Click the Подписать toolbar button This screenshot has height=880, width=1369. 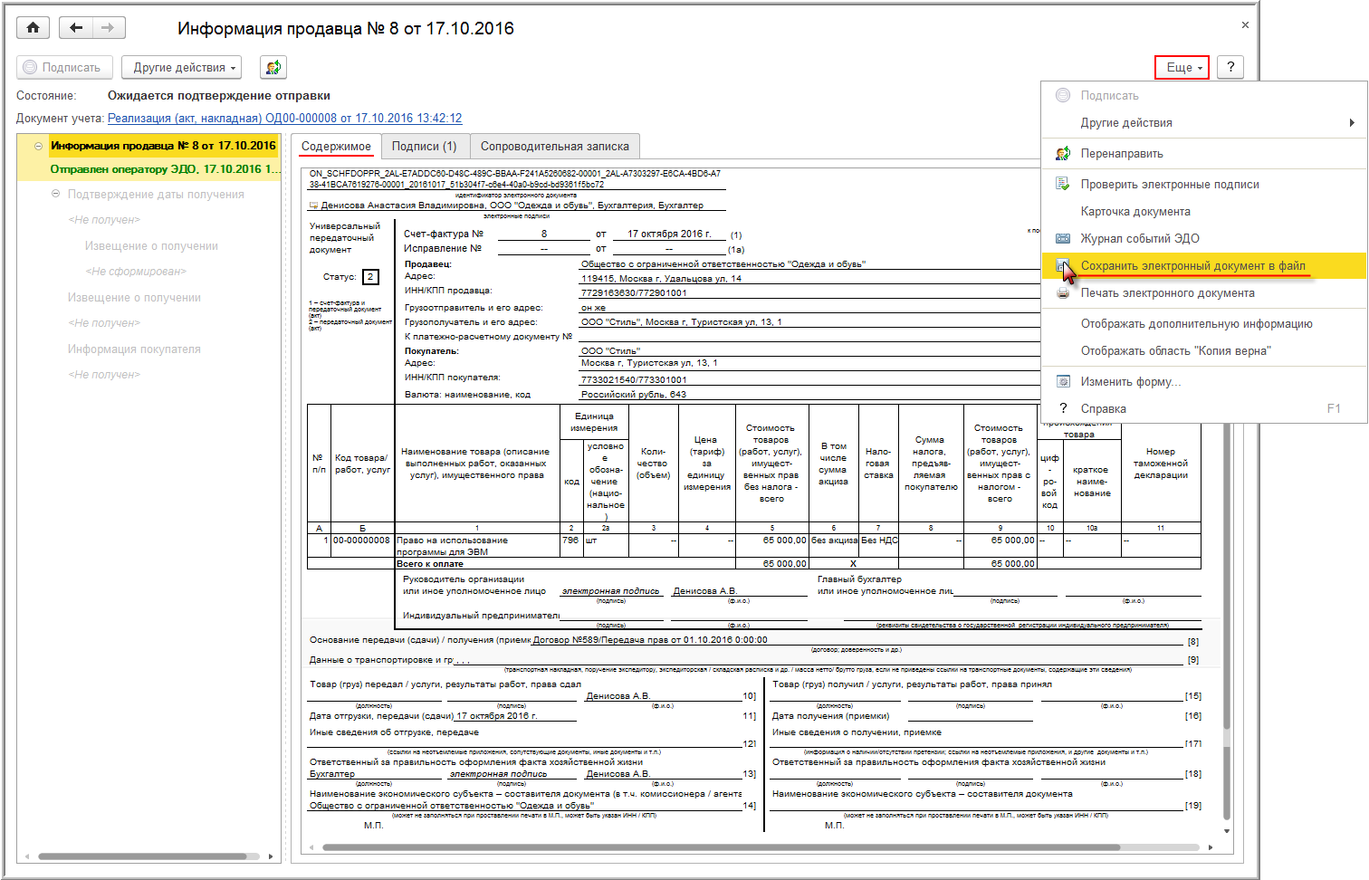(63, 67)
